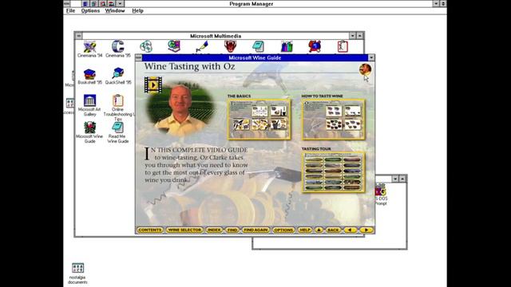Open the Read Me Wine Guide icon
511x287 pixels.
(117, 128)
